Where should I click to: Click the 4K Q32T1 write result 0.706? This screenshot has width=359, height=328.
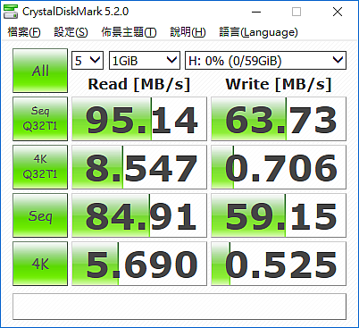tap(279, 167)
